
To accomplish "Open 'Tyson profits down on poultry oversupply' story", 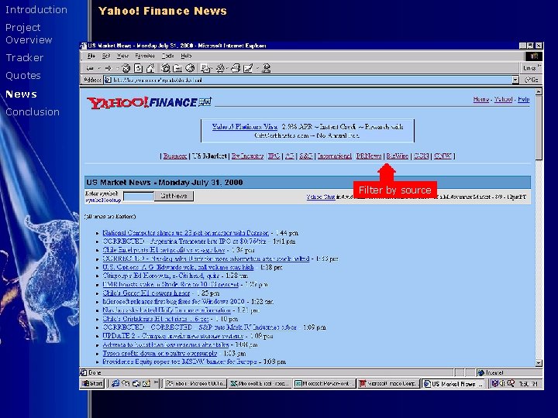I will [x=160, y=353].
